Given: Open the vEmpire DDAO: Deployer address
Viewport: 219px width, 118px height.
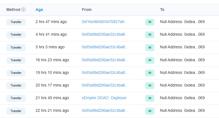Looking at the screenshot, I should coord(104,98).
